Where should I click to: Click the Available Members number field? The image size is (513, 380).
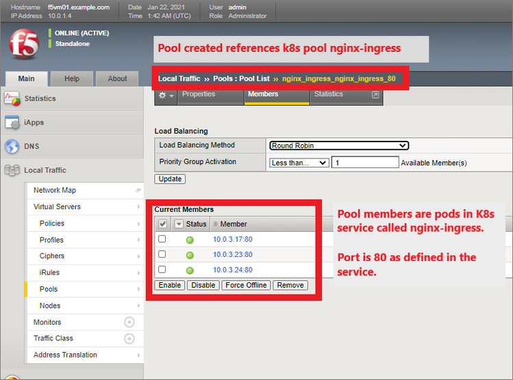pos(365,162)
